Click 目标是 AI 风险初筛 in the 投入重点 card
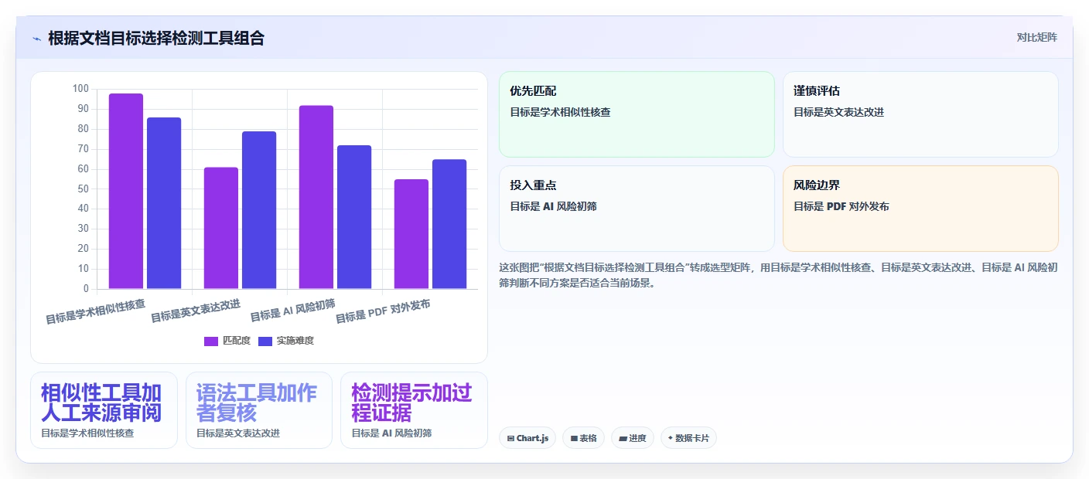 tap(553, 206)
